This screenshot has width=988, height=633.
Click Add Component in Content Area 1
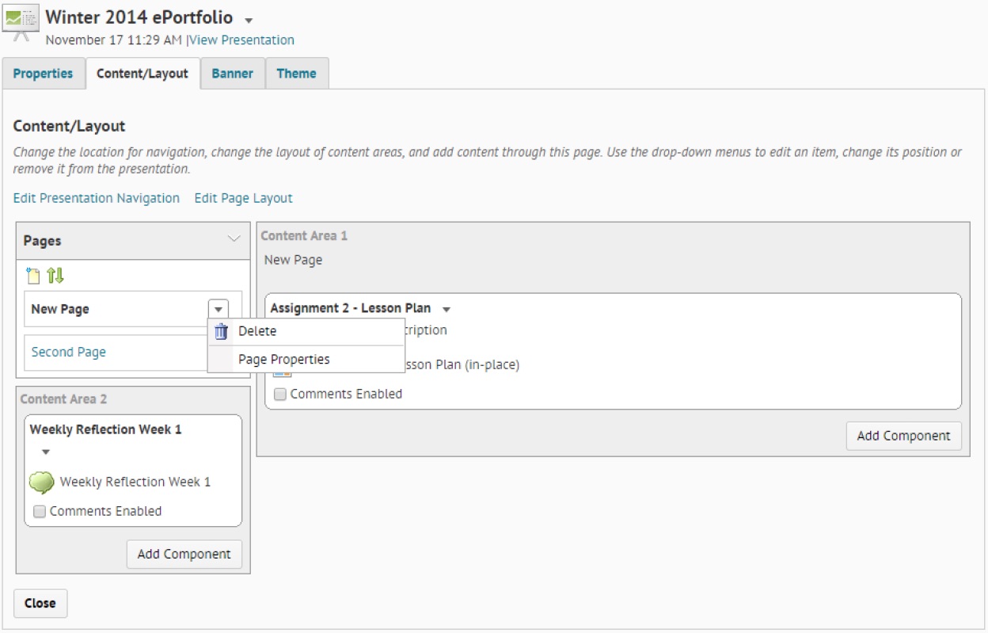[903, 436]
